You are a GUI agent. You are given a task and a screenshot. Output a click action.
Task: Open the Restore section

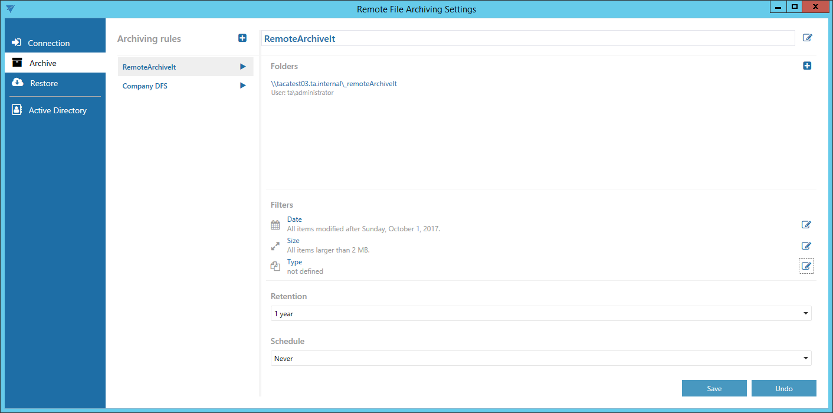tap(44, 83)
